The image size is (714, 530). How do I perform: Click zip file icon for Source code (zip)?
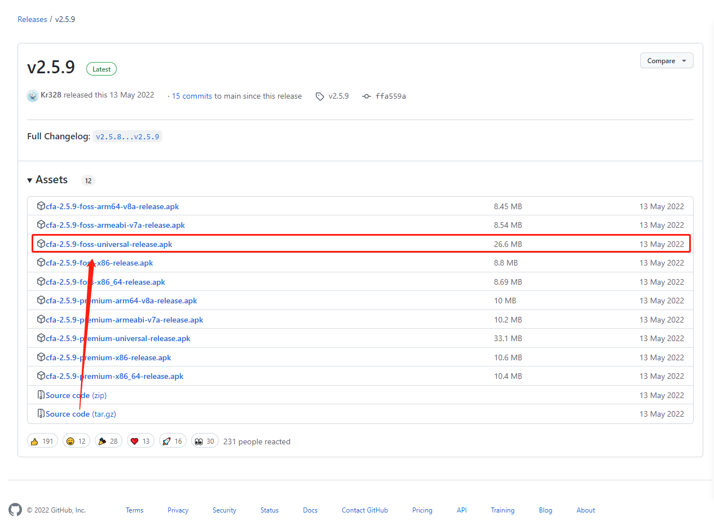point(41,395)
